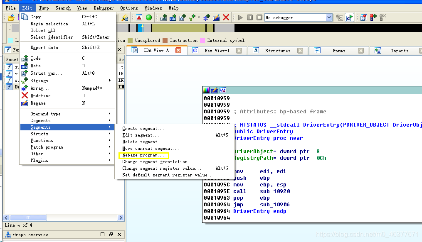
Task: Click the graph node color palette icon
Action: coord(206,90)
